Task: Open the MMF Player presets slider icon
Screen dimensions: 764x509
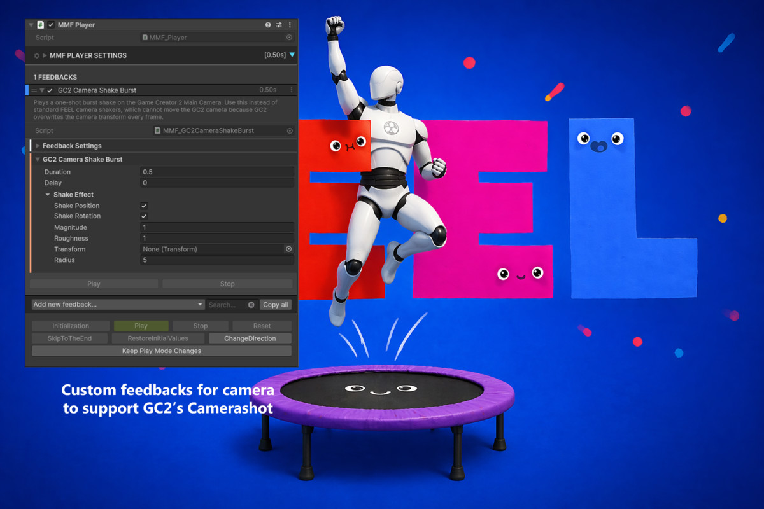Action: [x=279, y=25]
